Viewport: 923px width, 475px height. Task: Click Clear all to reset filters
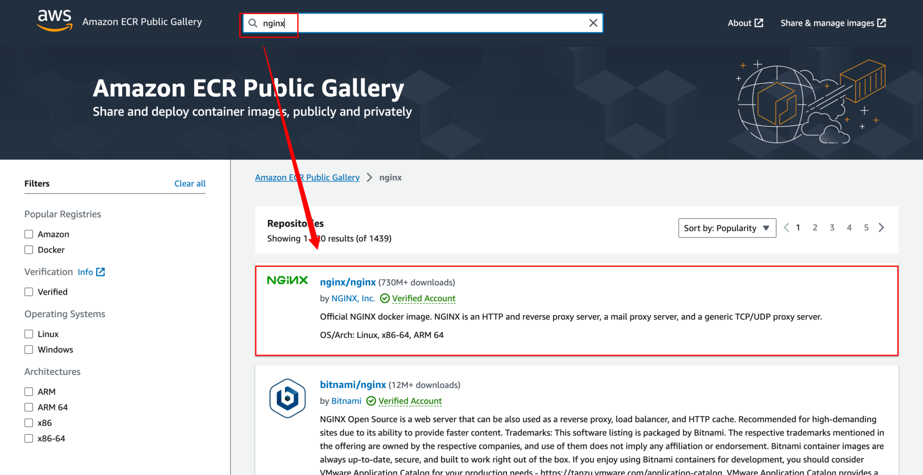tap(190, 183)
